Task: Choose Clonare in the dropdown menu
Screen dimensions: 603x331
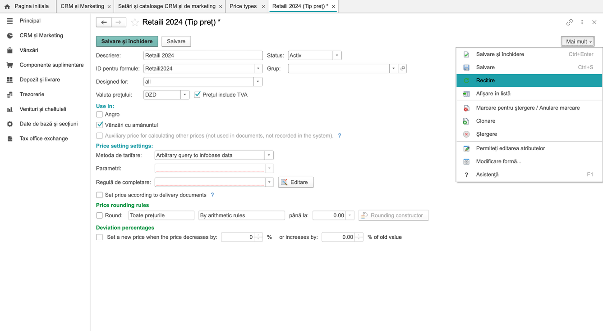Action: [529, 121]
